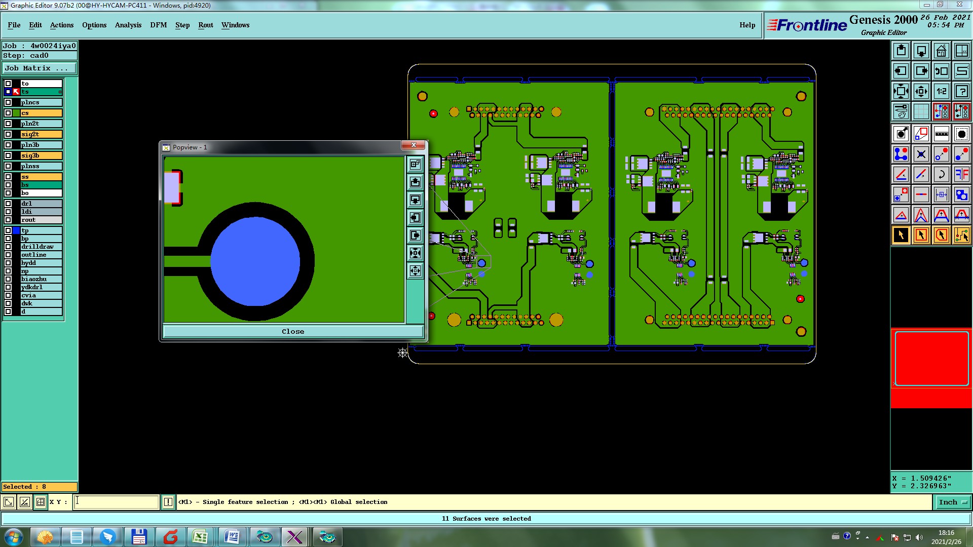The height and width of the screenshot is (547, 973).
Task: Open the DFM menu
Action: pos(158,25)
